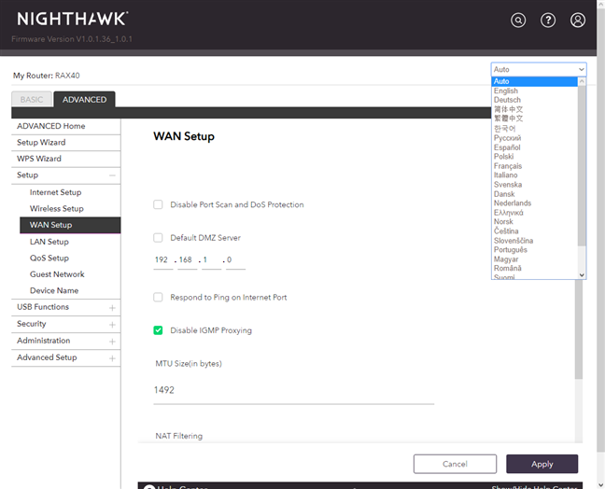The image size is (605, 489).
Task: Click language list scrollbar up arrow
Action: pos(582,81)
